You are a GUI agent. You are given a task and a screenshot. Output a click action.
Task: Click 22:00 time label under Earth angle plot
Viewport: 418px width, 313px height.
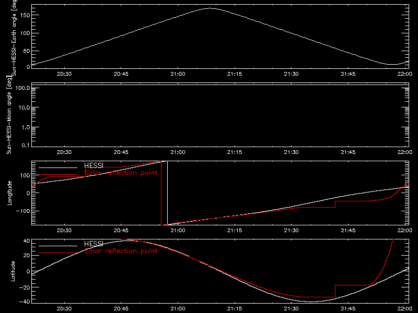404,74
